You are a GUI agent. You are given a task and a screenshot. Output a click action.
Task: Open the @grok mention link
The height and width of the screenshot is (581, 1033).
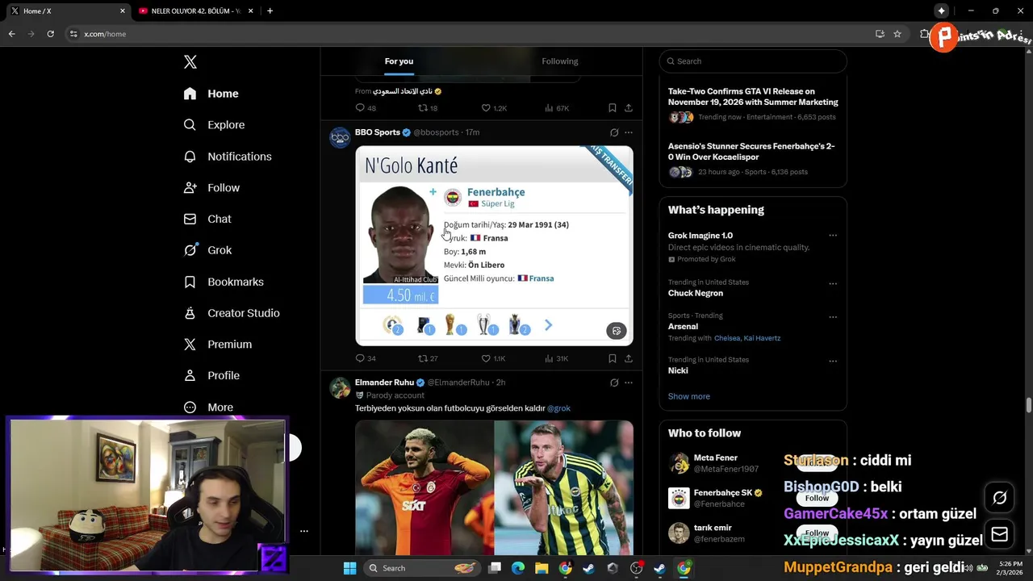[558, 408]
